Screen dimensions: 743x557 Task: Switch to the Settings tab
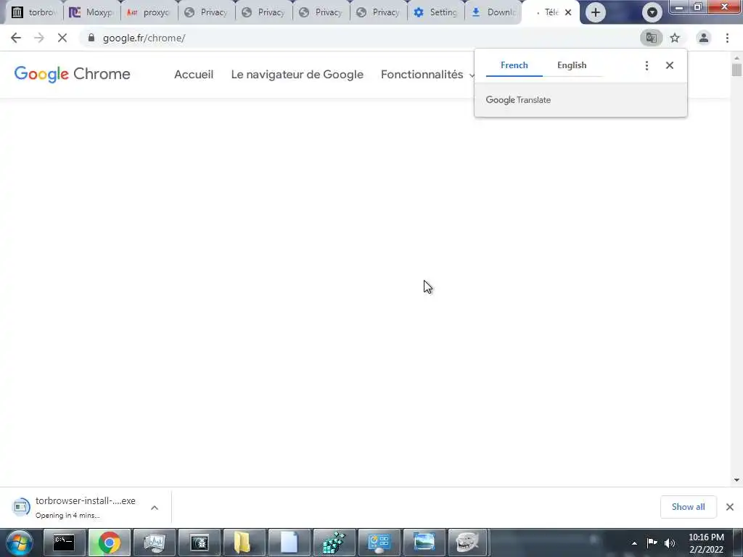click(x=435, y=12)
